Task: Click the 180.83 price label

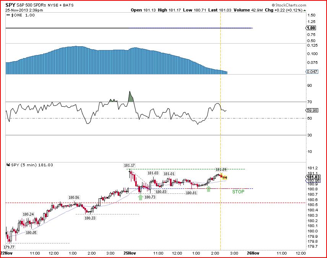Action: [161, 191]
